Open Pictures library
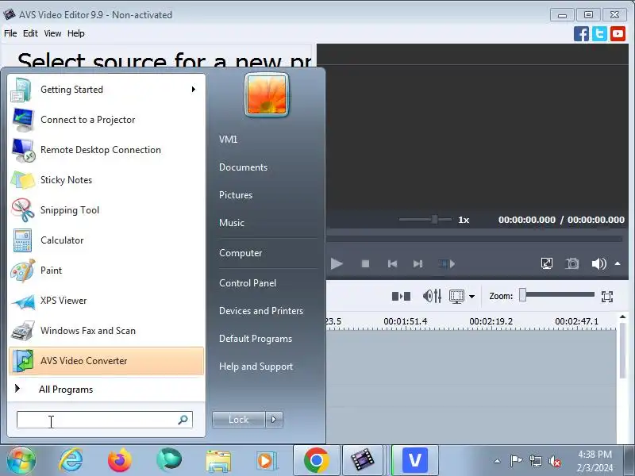This screenshot has height=476, width=635. click(x=236, y=195)
